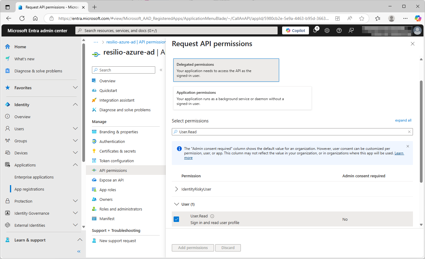Open the Copilot assistant in the top bar
This screenshot has width=425, height=259.
coord(295,30)
